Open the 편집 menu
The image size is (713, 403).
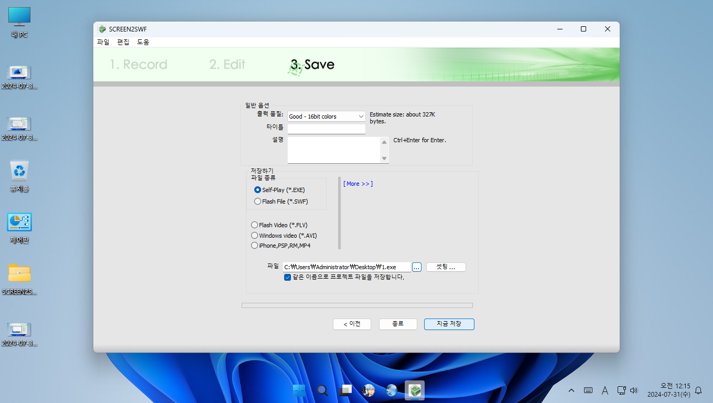[x=123, y=42]
